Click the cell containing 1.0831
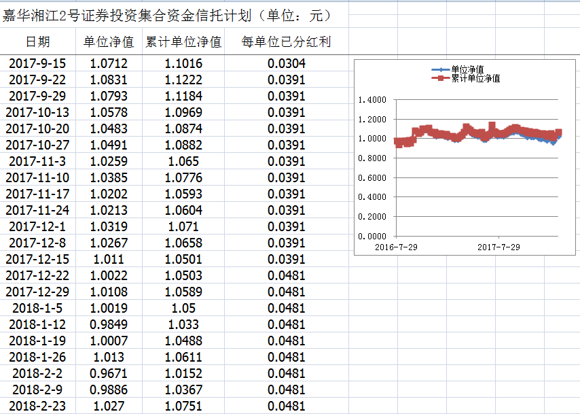The image size is (580, 414). coord(108,80)
